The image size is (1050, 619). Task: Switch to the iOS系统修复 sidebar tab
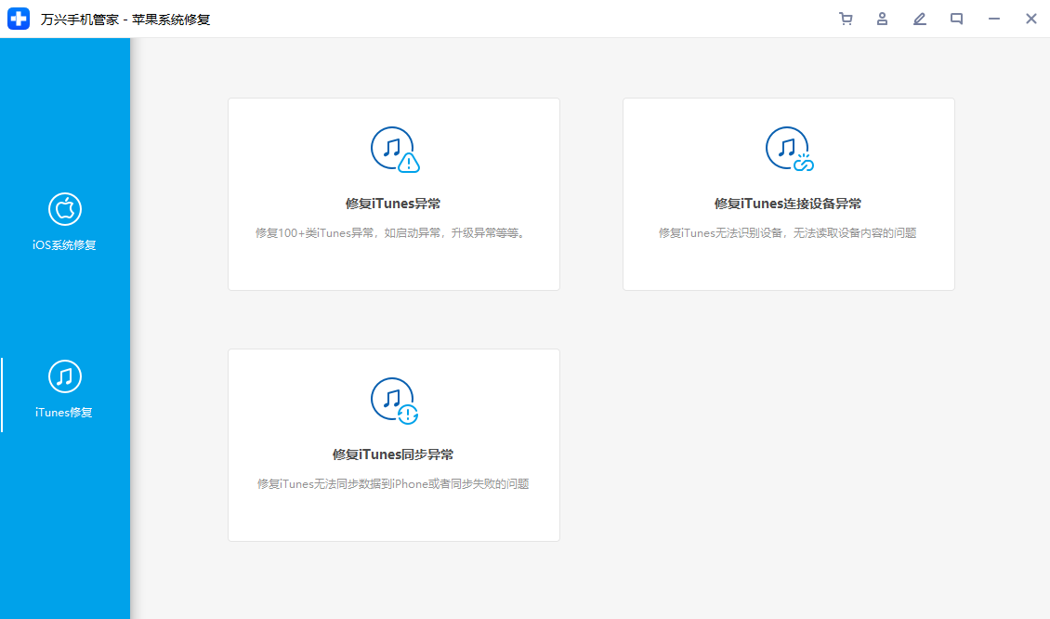coord(65,223)
